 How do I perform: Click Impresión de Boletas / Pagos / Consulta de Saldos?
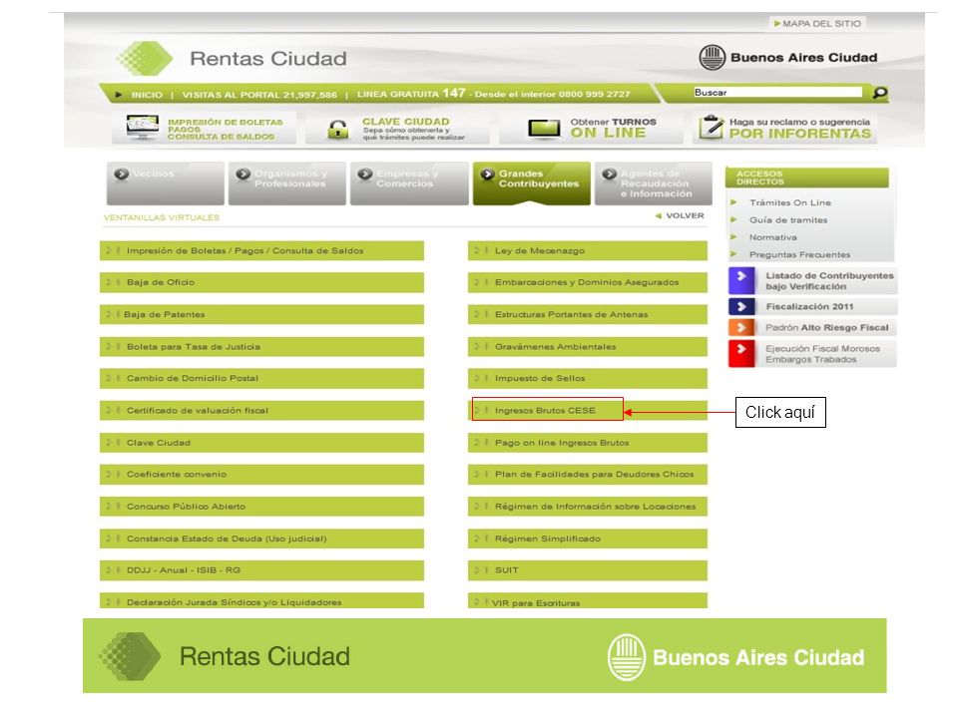pos(261,251)
